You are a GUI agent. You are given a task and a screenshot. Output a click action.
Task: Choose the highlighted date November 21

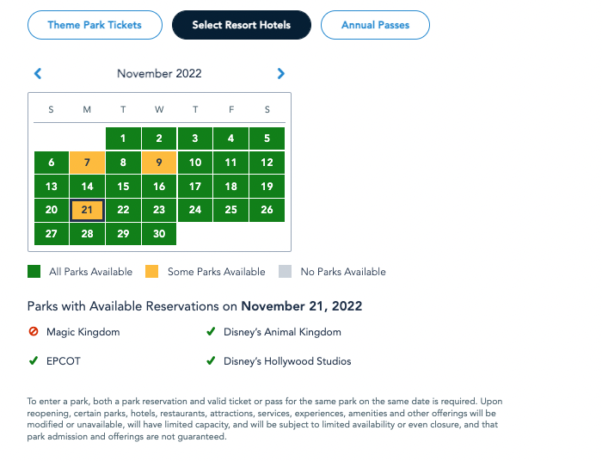(87, 210)
